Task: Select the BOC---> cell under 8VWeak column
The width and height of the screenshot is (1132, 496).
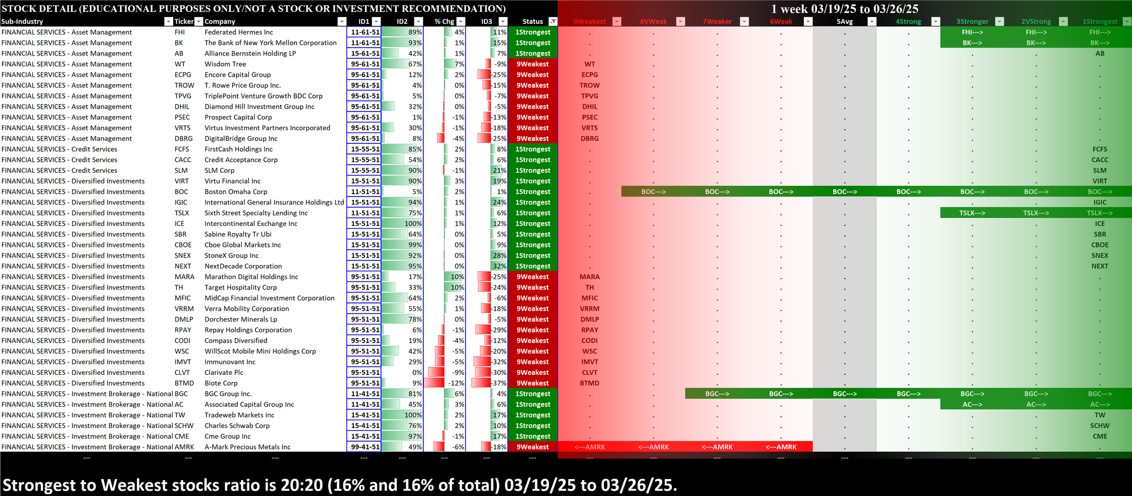Action: (653, 192)
